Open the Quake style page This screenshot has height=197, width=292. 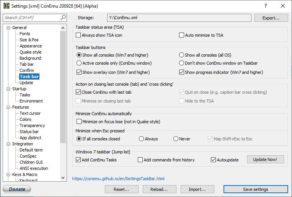tap(31, 52)
